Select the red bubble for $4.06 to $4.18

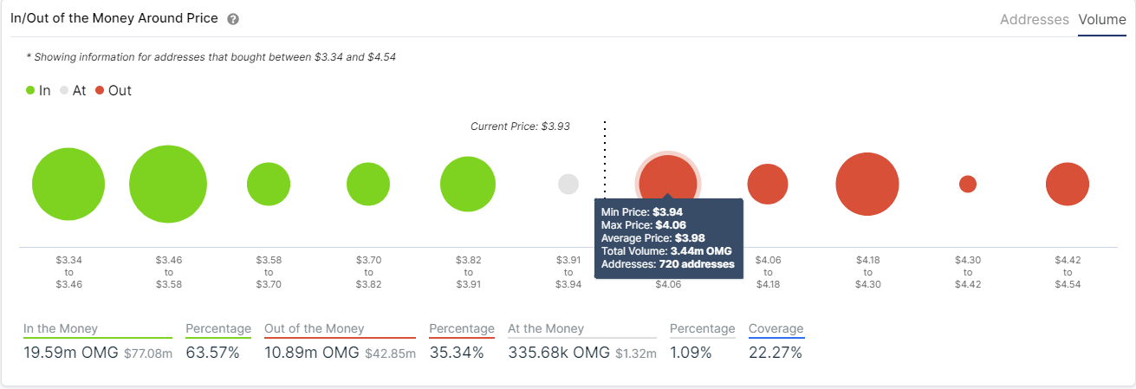point(768,185)
